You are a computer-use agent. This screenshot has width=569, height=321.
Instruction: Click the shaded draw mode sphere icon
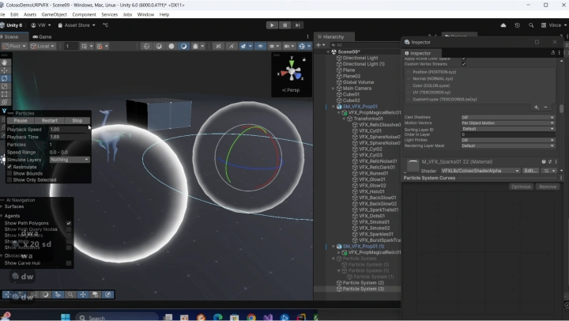click(x=159, y=46)
